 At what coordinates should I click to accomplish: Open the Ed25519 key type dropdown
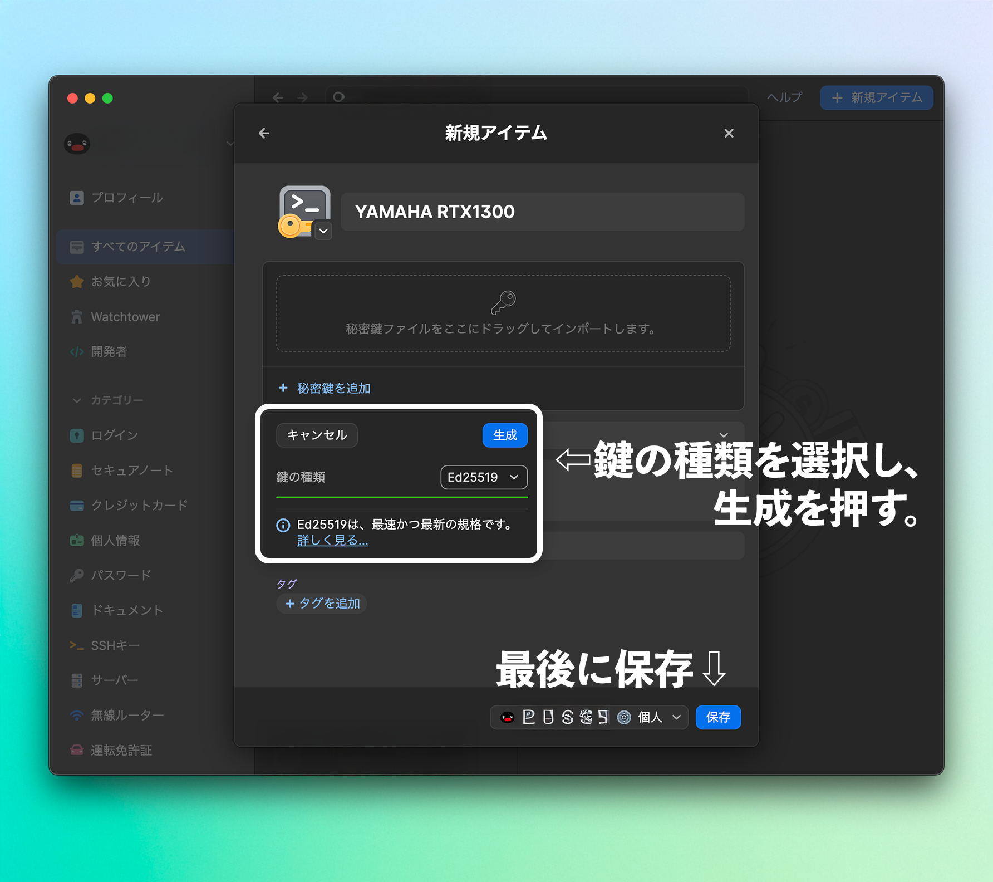click(483, 477)
